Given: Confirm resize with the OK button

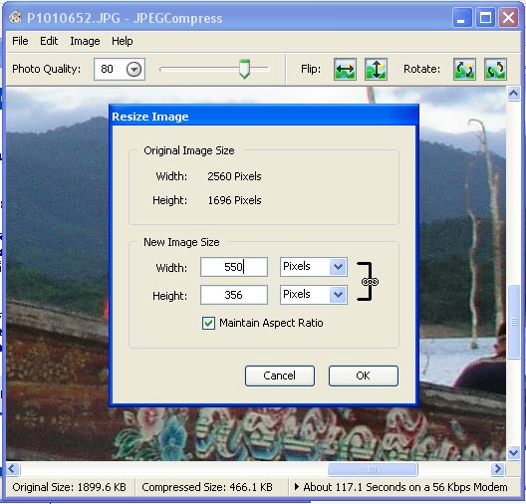Looking at the screenshot, I should click(x=364, y=376).
